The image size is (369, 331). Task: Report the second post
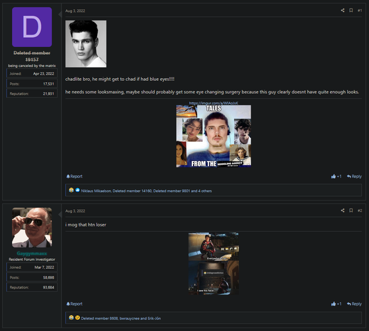click(x=74, y=304)
